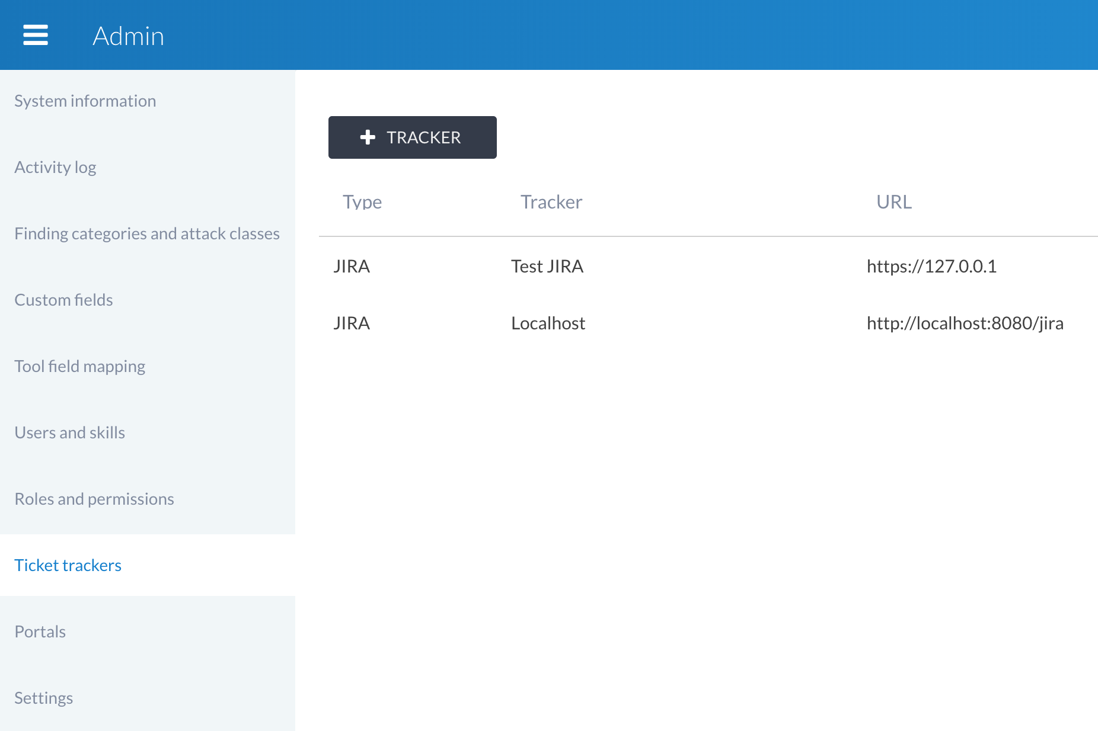Go to Activity log
The image size is (1098, 731).
point(55,167)
